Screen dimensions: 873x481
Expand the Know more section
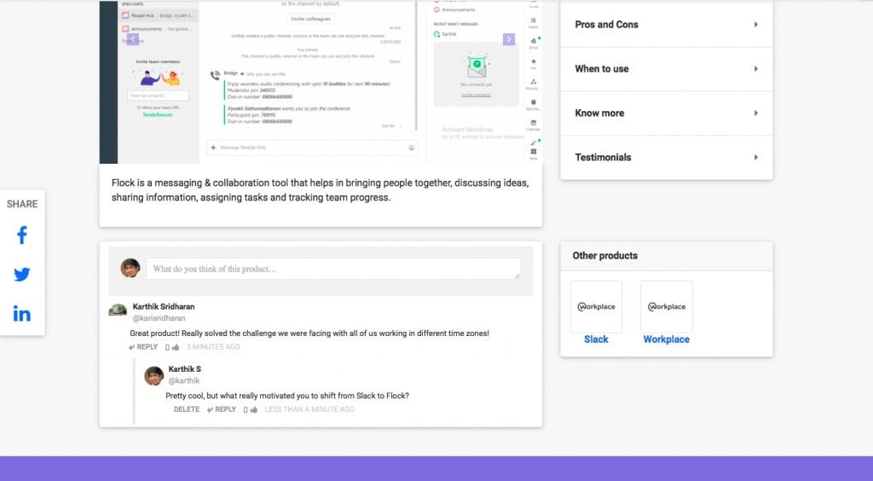tap(667, 113)
